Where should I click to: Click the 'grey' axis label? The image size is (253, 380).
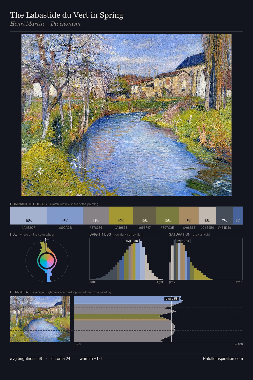tap(172, 282)
